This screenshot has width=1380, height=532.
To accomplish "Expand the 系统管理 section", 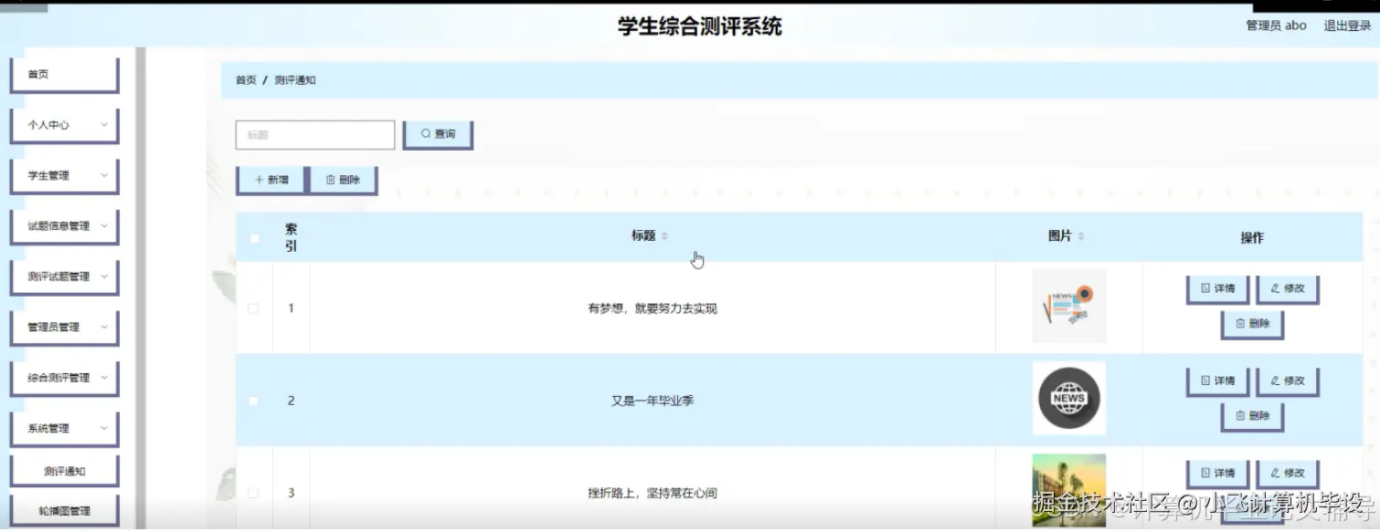I will [x=64, y=427].
